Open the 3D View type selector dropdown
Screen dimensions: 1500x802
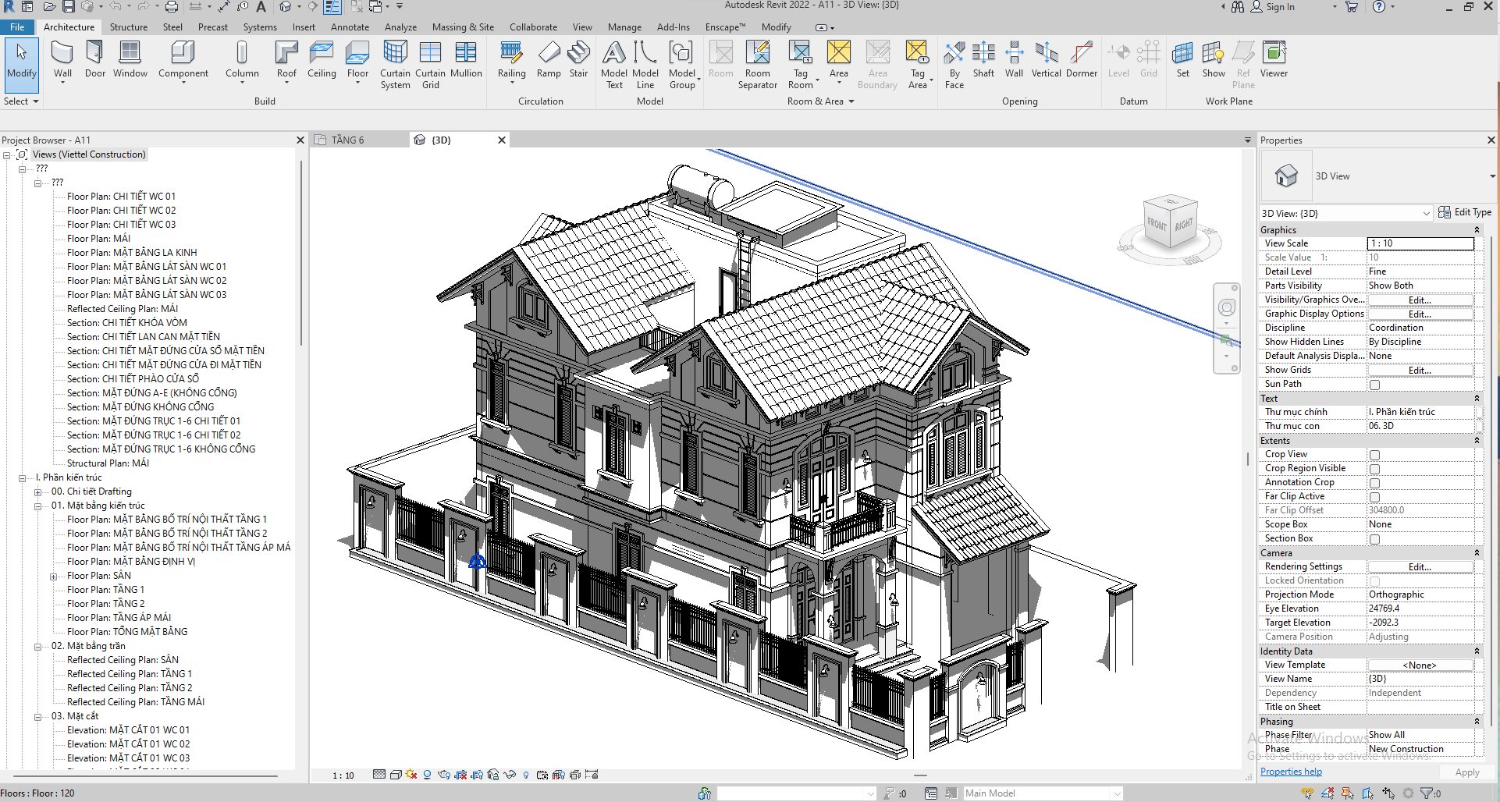coord(1427,213)
